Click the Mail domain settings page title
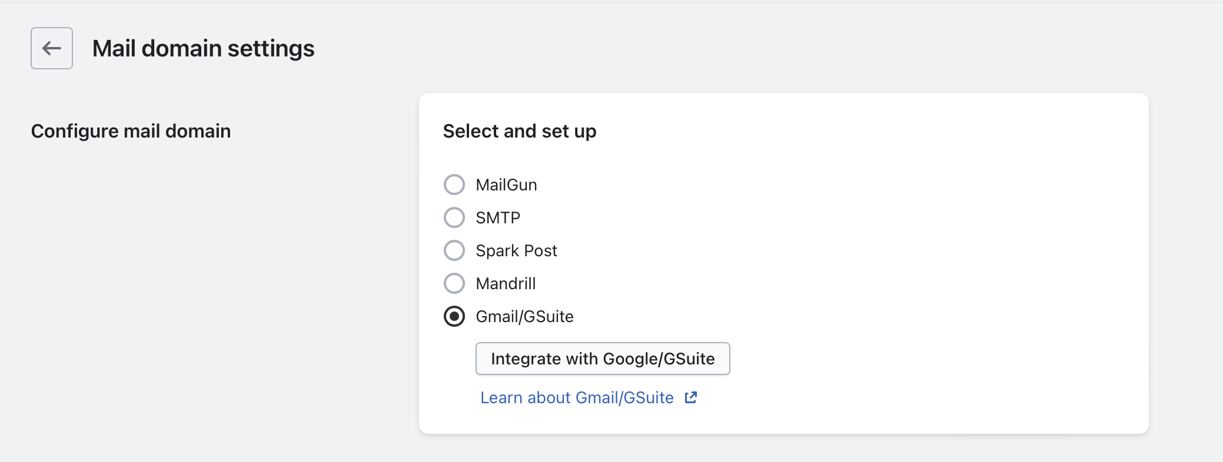The height and width of the screenshot is (462, 1223). [x=203, y=48]
